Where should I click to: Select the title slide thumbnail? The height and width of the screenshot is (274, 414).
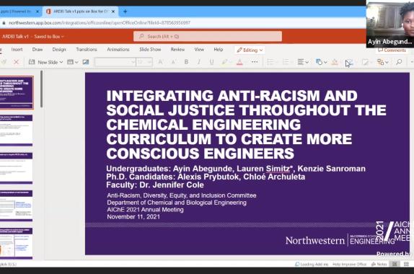tap(17, 92)
